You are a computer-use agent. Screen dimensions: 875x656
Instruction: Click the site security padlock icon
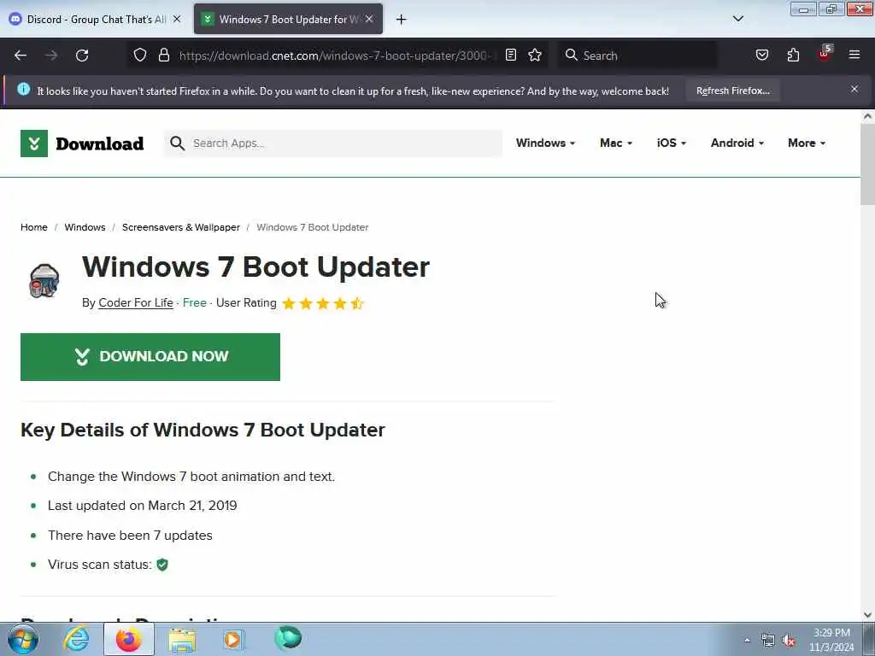[x=163, y=55]
